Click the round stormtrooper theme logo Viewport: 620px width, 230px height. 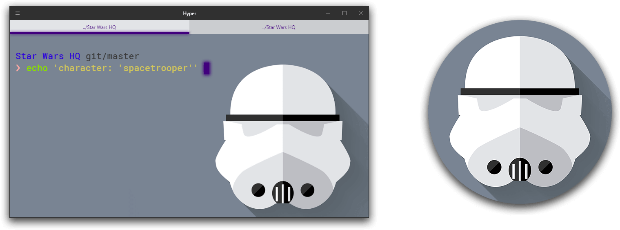[520, 112]
